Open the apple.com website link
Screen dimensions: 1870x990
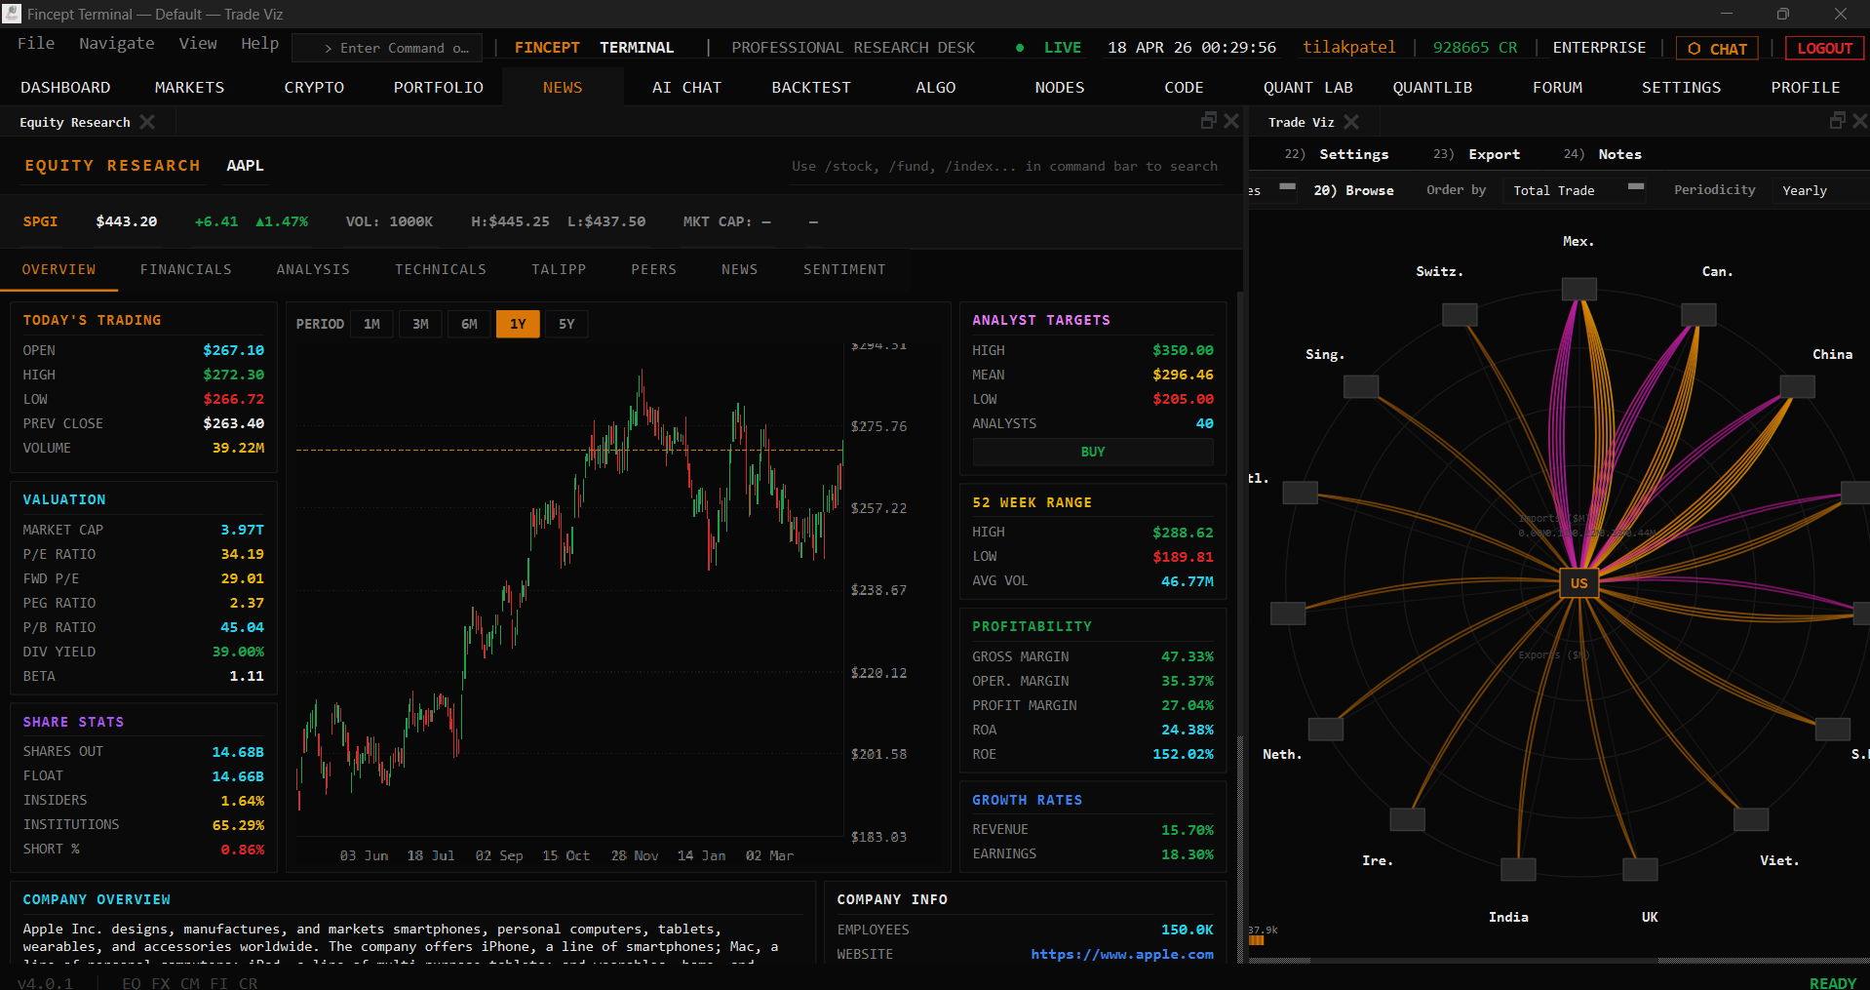[x=1122, y=954]
